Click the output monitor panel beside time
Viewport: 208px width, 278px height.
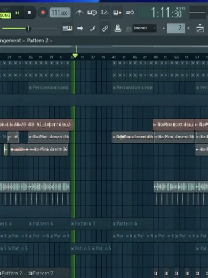pos(198,12)
